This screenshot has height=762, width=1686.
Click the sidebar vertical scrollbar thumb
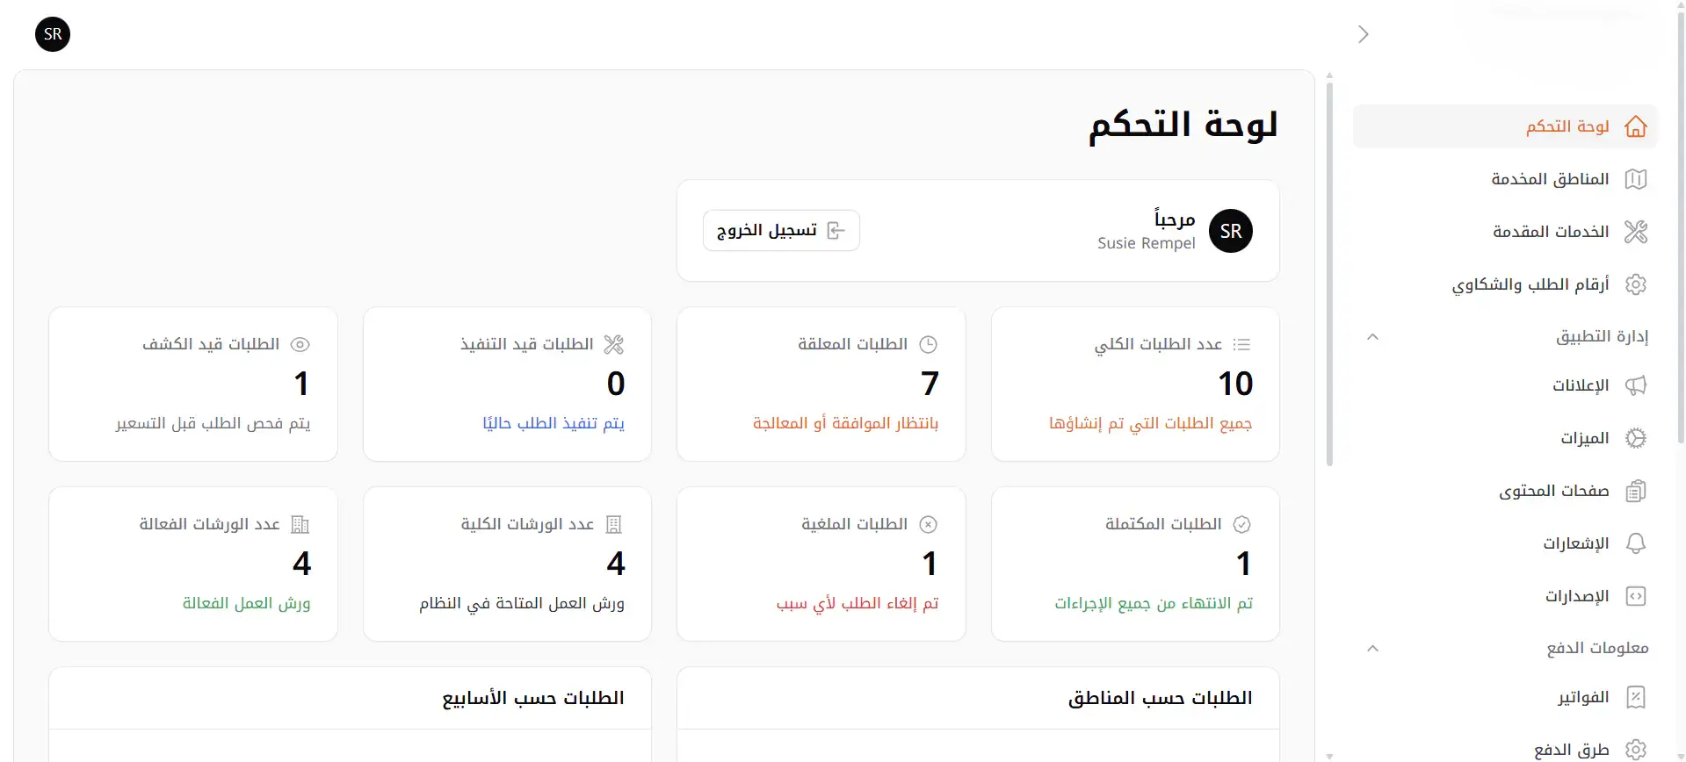coord(1329,274)
